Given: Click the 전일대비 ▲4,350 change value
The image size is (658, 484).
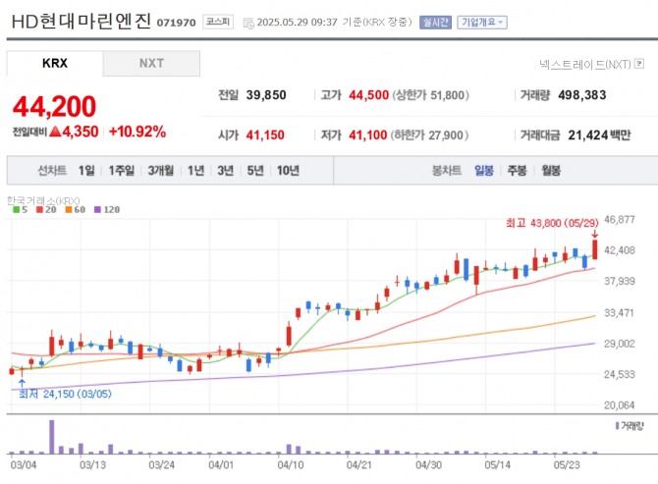Looking at the screenshot, I should [x=55, y=132].
